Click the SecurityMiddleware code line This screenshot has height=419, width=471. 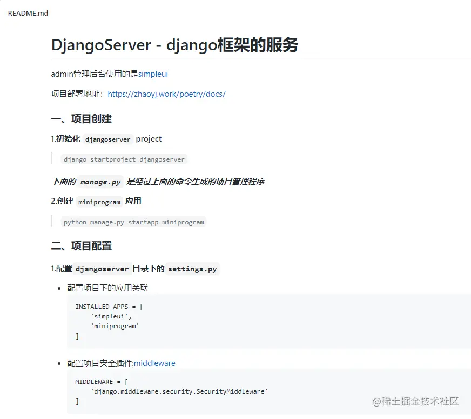coord(179,391)
